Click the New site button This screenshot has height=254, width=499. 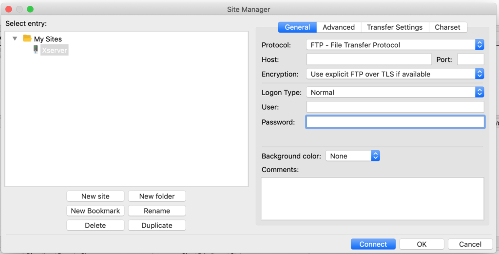(95, 196)
